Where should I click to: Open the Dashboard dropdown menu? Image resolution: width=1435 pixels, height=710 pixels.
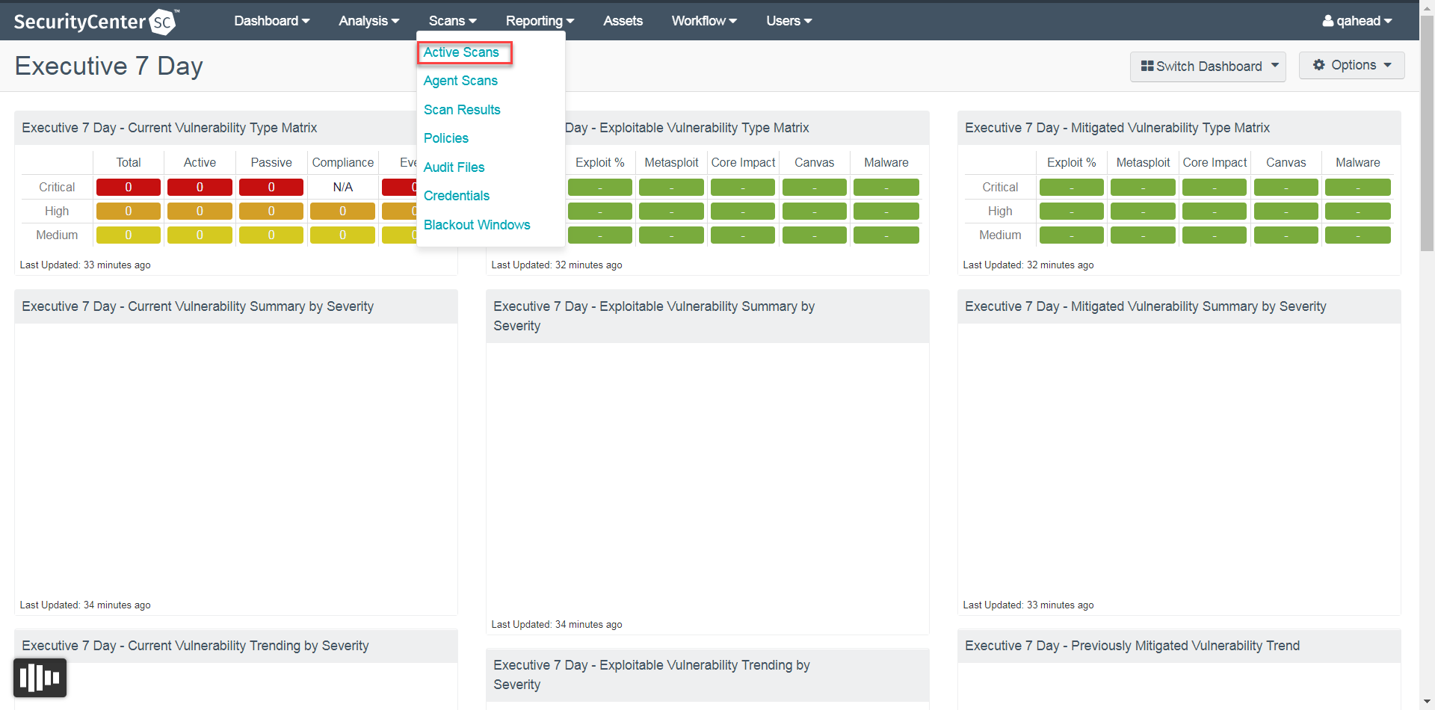pos(271,21)
